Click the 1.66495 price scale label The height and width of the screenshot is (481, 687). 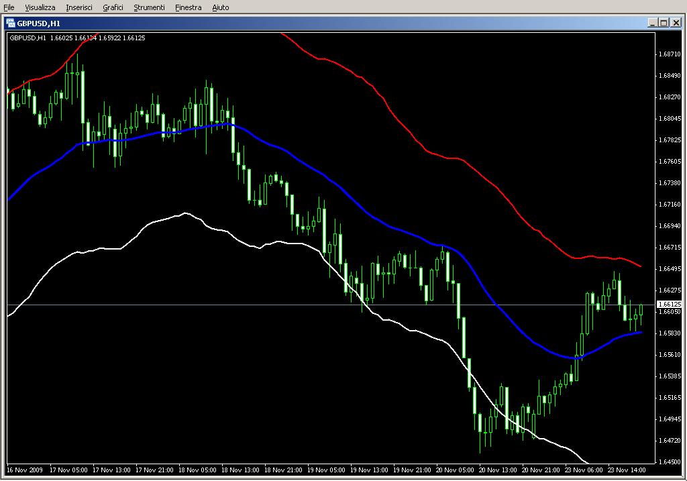670,268
